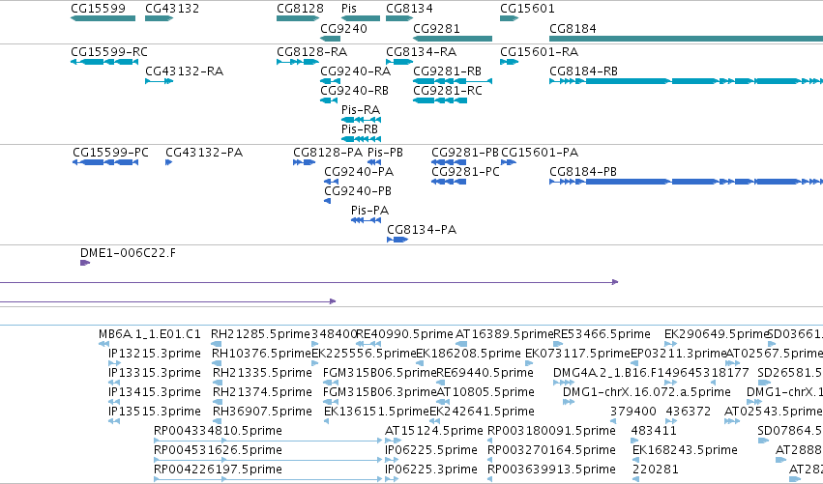
Task: Select transcript Pis-RA
Action: (361, 120)
